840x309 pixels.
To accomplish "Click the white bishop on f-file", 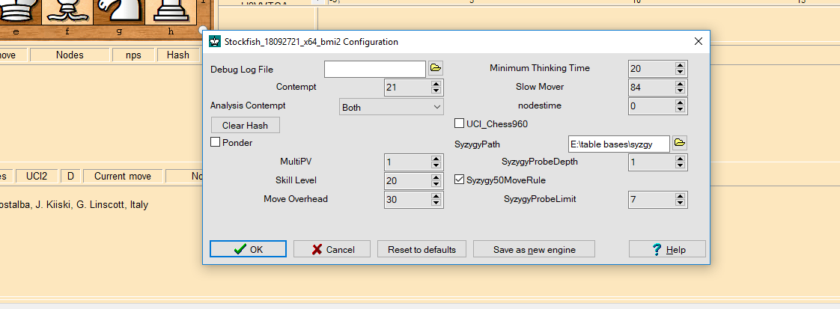I will (x=67, y=12).
